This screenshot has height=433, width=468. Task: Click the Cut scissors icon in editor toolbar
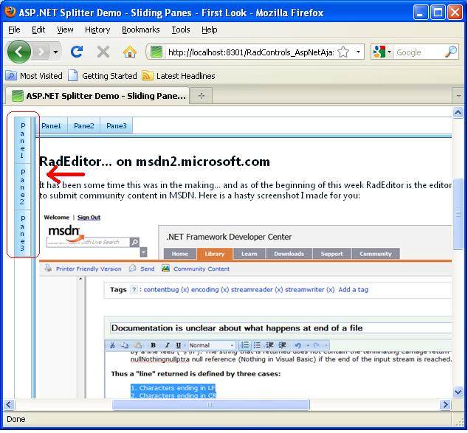[x=112, y=345]
